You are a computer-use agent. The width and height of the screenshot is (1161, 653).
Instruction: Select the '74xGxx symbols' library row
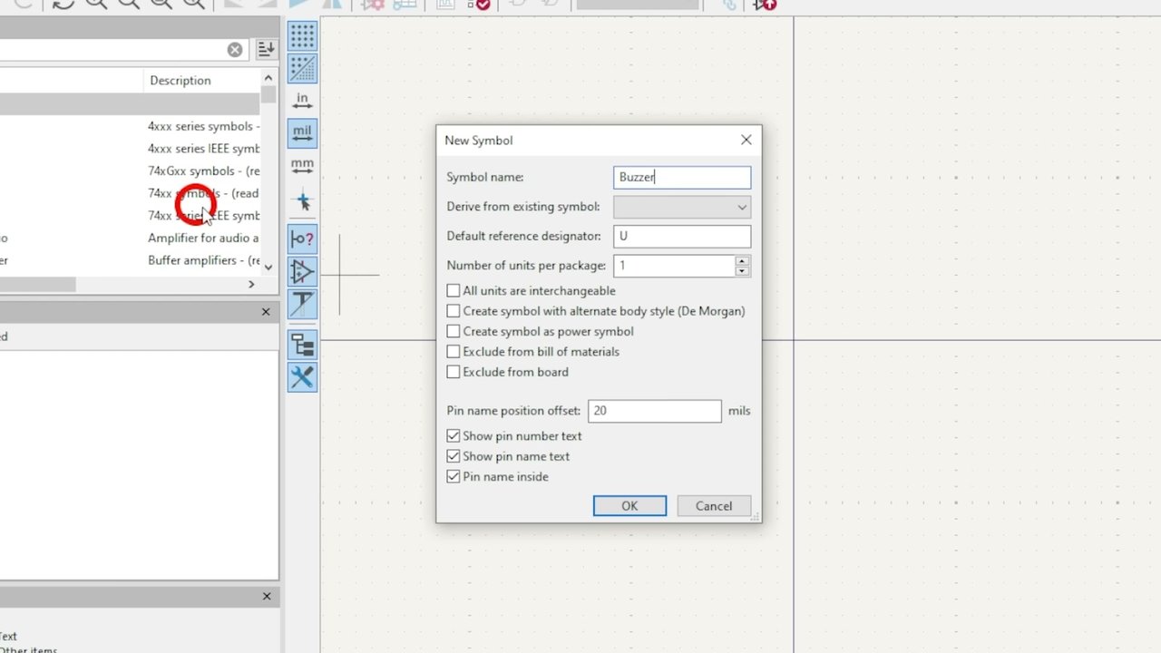click(x=130, y=171)
